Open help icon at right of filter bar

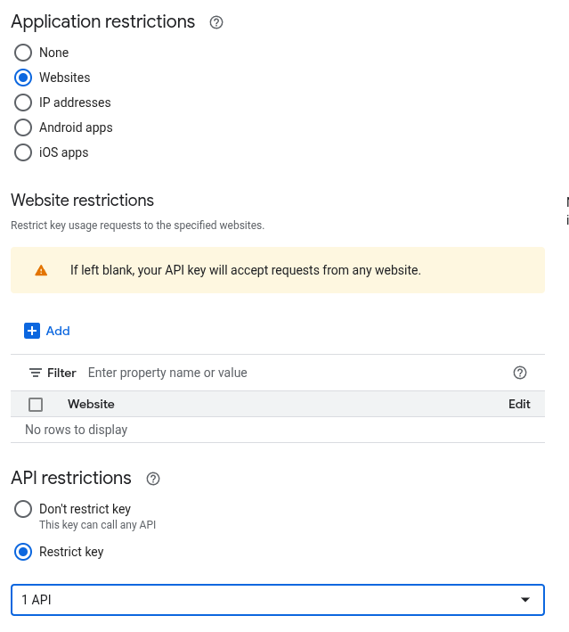point(520,373)
